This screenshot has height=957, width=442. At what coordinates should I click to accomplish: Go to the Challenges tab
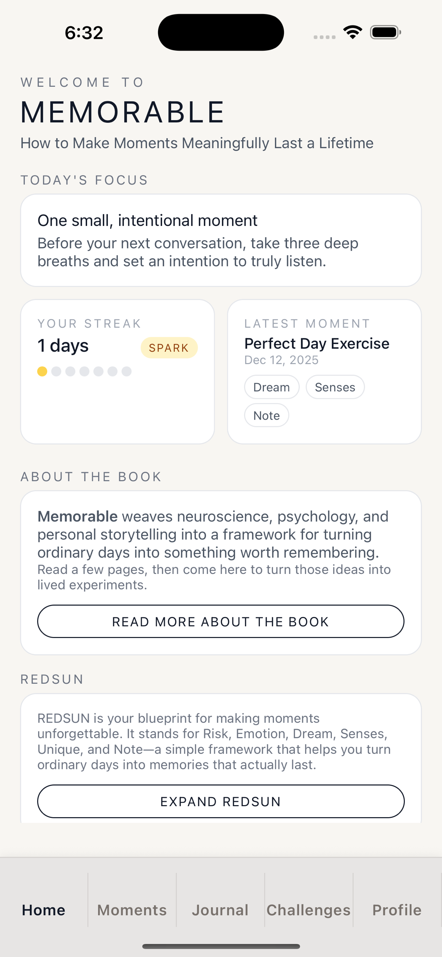(x=309, y=910)
